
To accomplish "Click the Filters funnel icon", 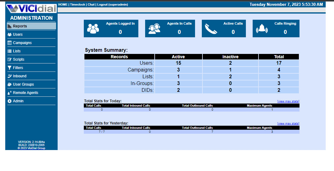I will (10, 68).
